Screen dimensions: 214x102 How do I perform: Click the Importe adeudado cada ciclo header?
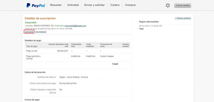coord(58,45)
